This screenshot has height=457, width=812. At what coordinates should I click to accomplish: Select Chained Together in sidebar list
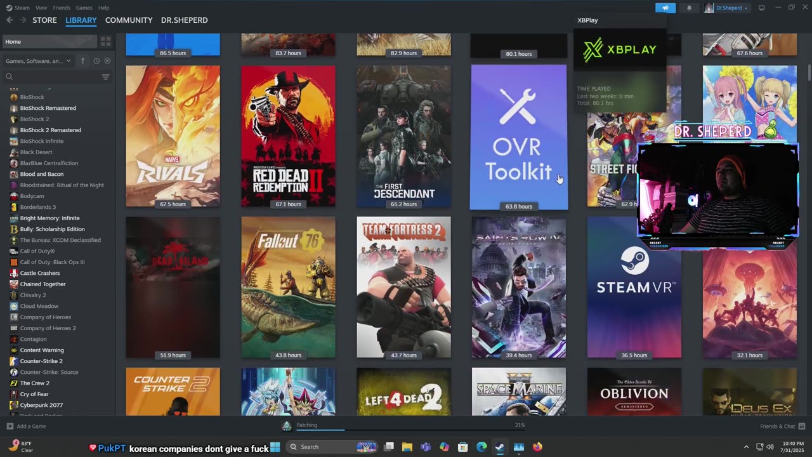(x=43, y=284)
